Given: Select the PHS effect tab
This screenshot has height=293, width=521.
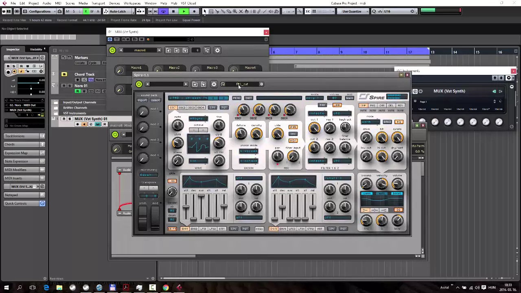Looking at the screenshot, I should pyautogui.click(x=372, y=106).
